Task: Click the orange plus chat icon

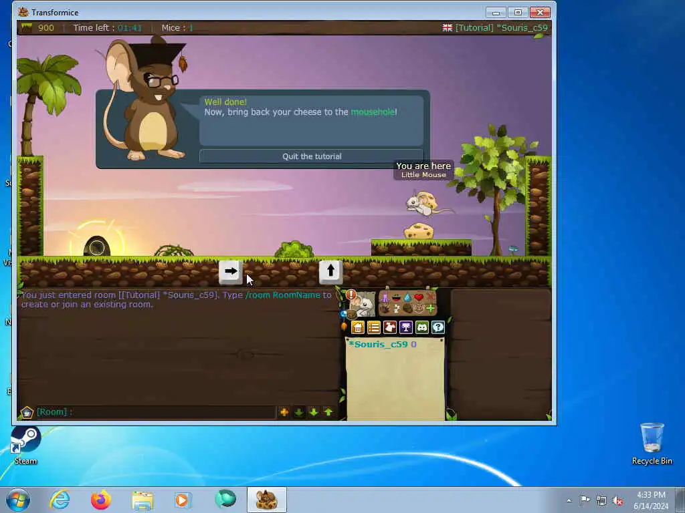Action: (284, 411)
